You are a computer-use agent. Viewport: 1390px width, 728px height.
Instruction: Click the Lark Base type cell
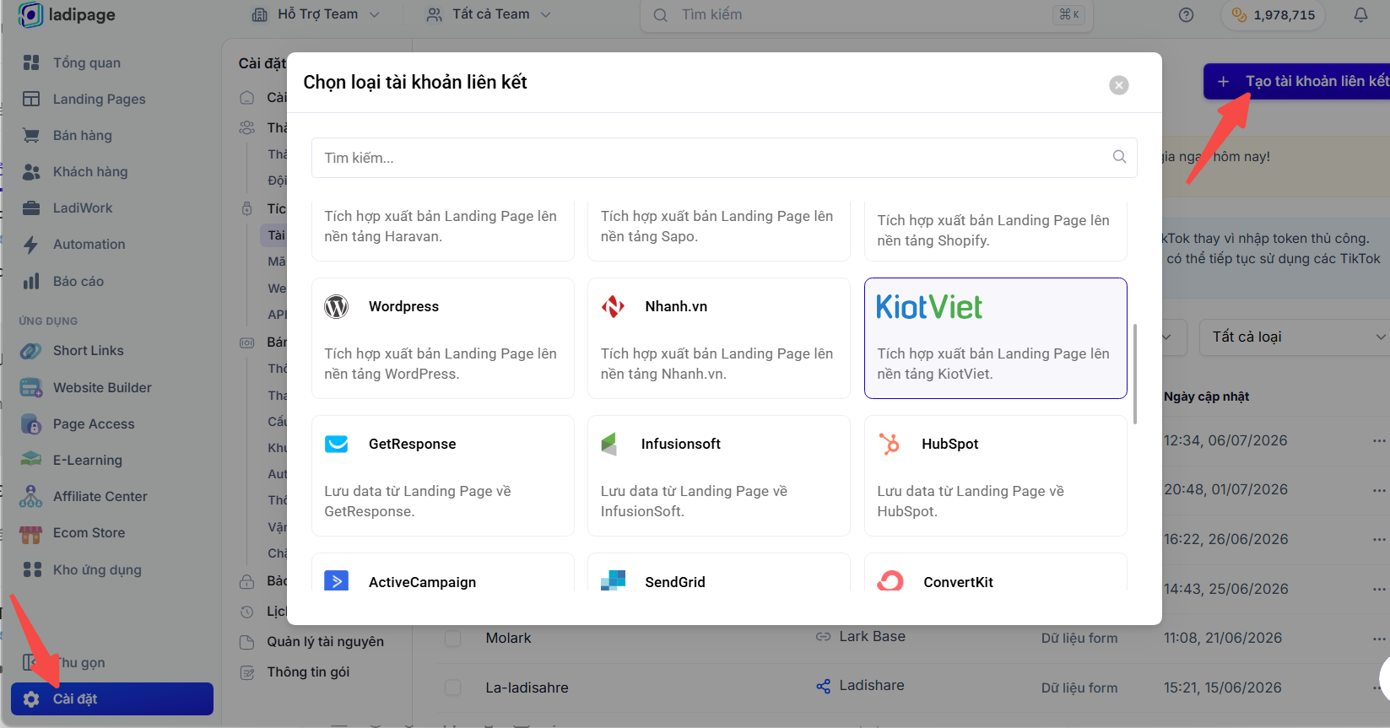point(861,637)
